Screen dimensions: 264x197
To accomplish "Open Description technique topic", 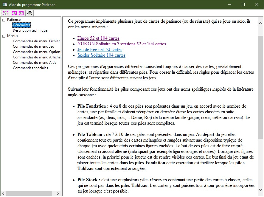I will 30,30.
